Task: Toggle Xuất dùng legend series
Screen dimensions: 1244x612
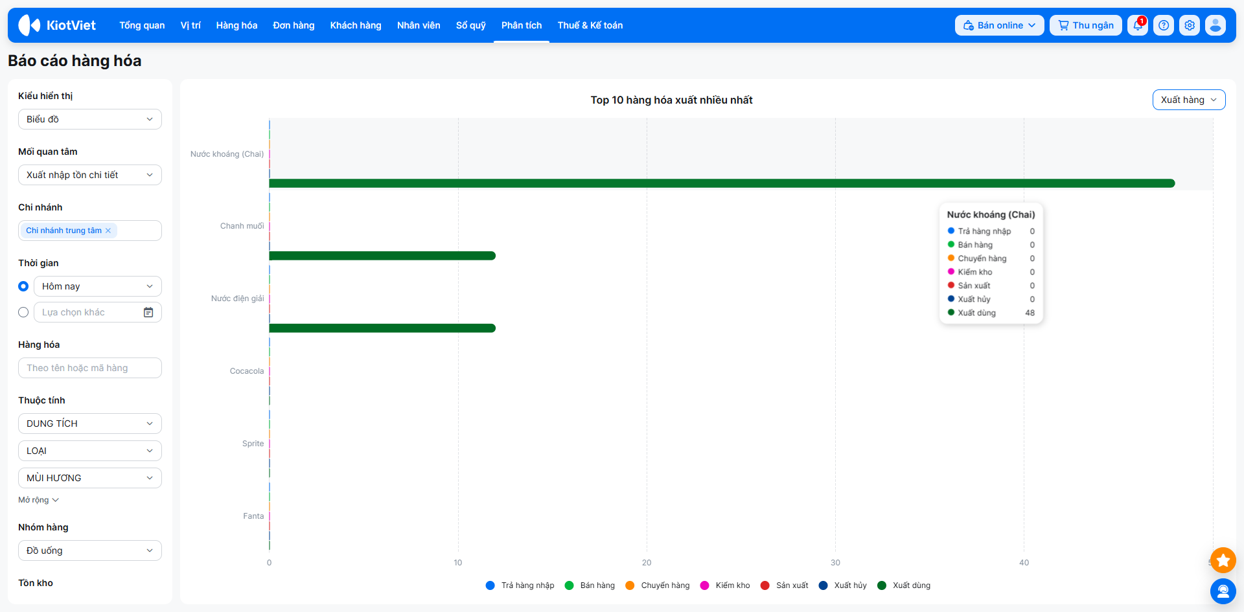Action: [x=904, y=585]
